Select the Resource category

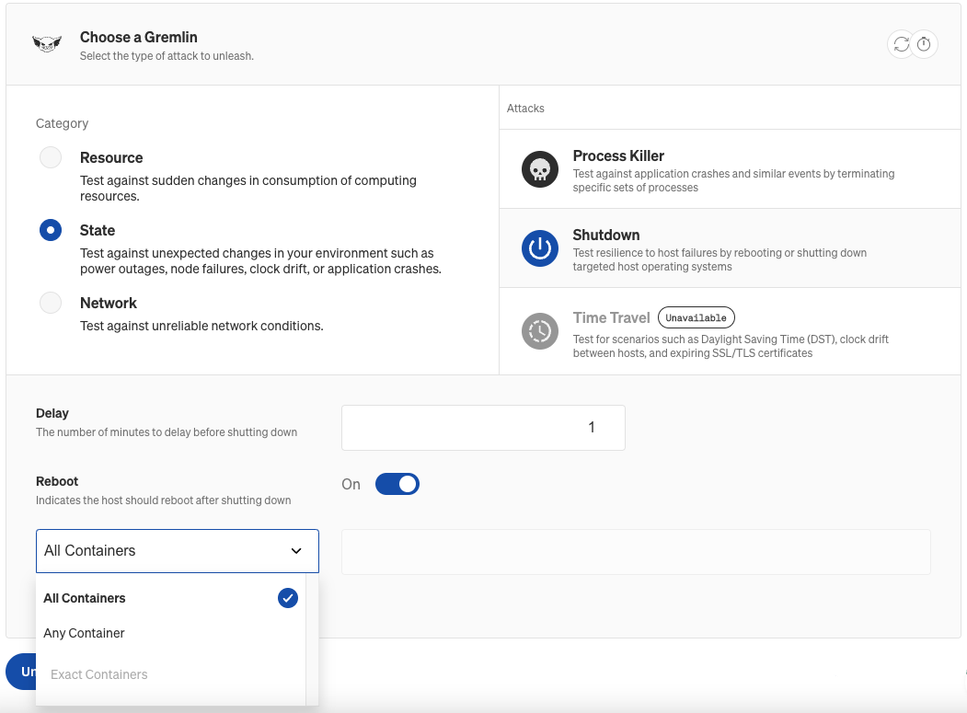pyautogui.click(x=51, y=156)
